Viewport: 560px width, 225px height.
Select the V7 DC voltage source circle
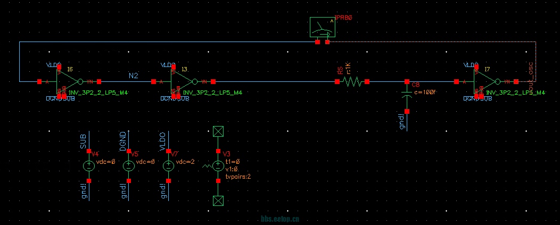168,166
